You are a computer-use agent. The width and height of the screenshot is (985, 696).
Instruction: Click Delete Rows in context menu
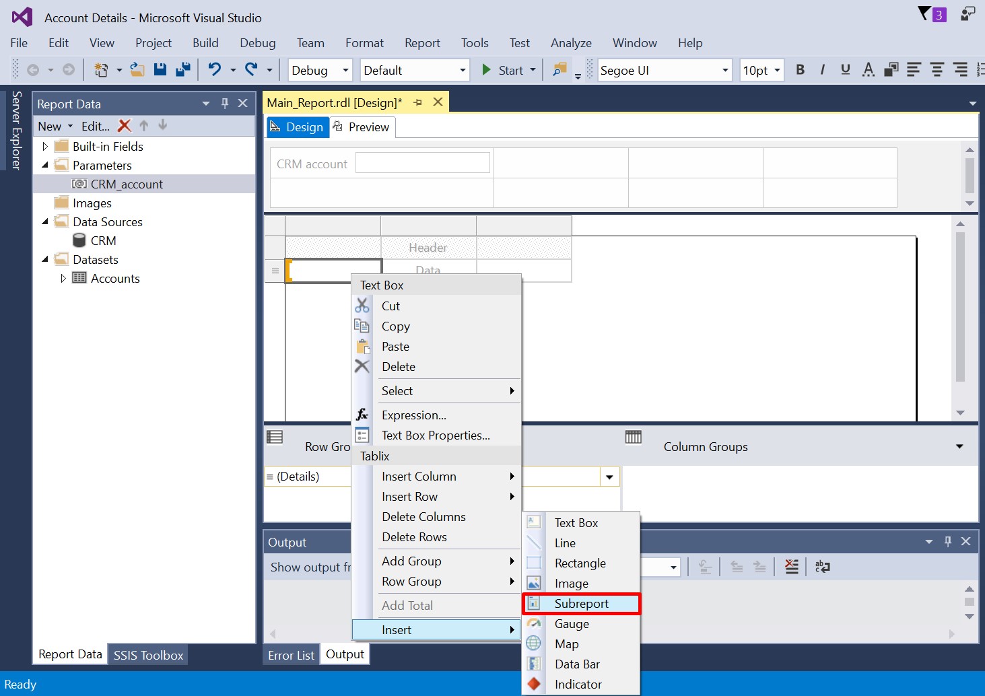(436, 537)
